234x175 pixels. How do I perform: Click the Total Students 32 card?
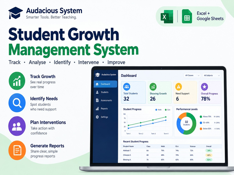[x=133, y=92]
